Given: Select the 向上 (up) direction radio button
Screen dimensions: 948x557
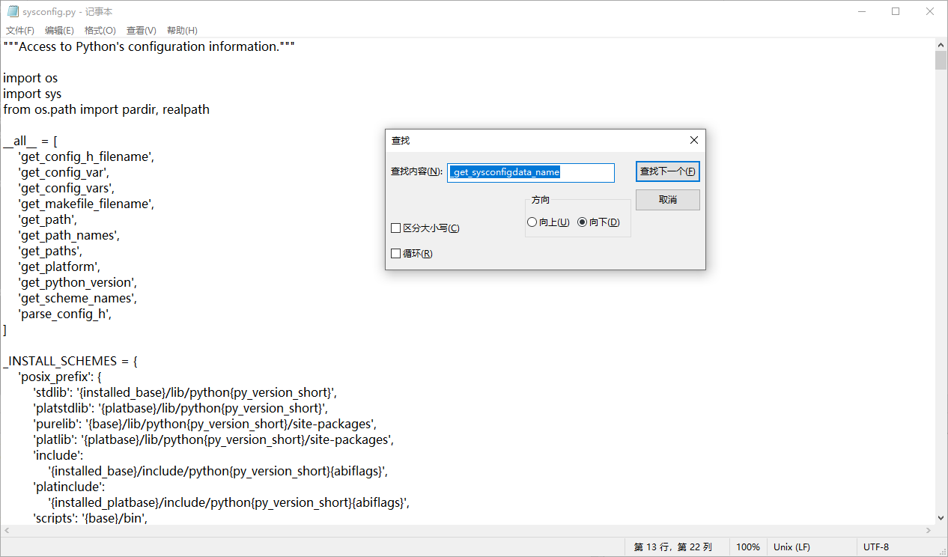Looking at the screenshot, I should (532, 222).
